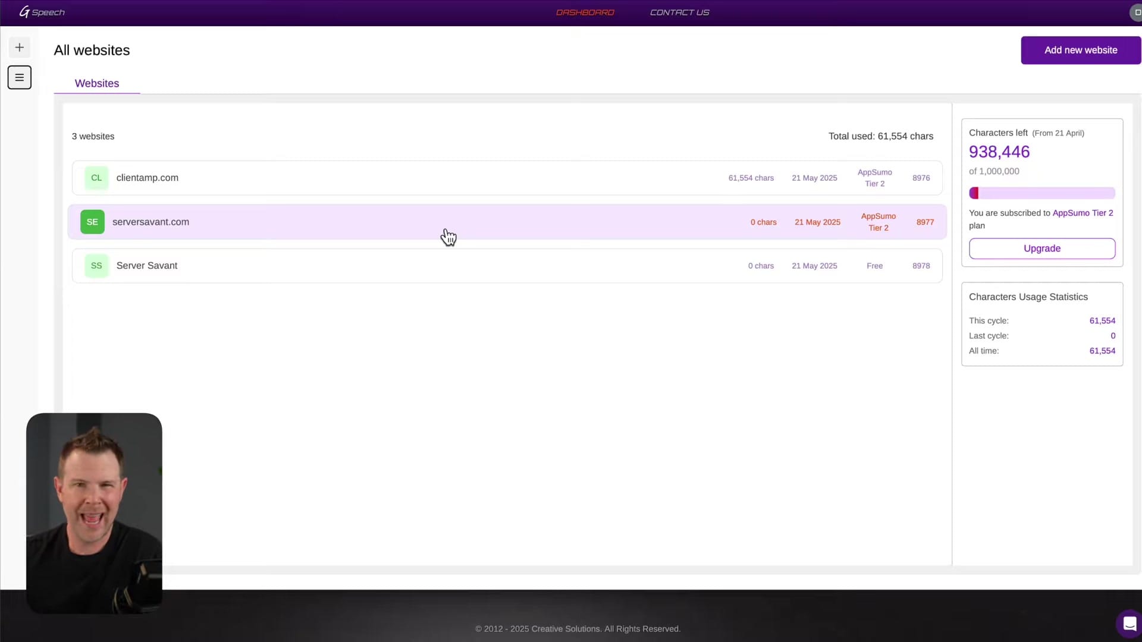Go to CONTACT US in top menu

click(x=679, y=12)
